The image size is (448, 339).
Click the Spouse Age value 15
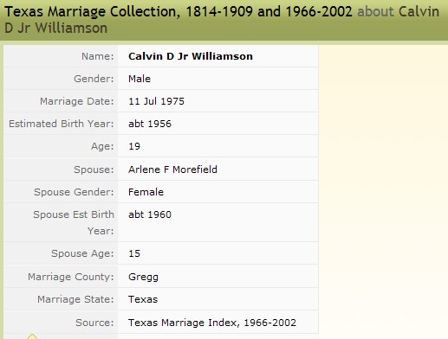tap(134, 253)
